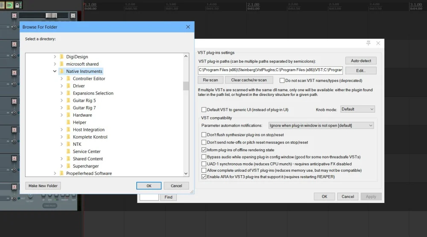
Task: Toggle the green snap magnet icon
Action: 9,5
